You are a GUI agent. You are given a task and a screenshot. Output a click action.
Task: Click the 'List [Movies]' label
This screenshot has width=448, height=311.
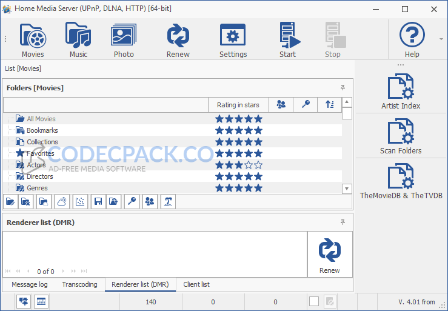23,69
